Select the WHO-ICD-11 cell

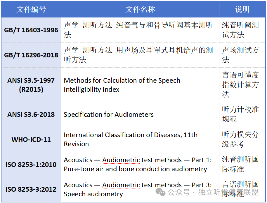[31, 140]
